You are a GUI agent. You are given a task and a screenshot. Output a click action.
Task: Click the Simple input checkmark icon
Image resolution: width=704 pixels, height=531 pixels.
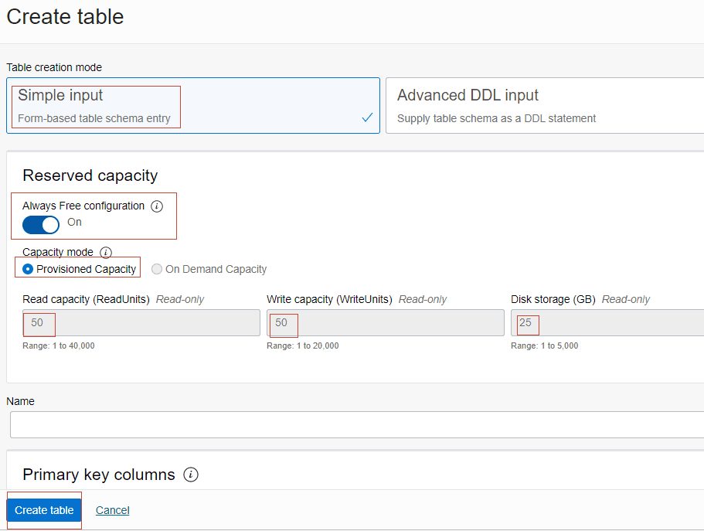click(367, 117)
